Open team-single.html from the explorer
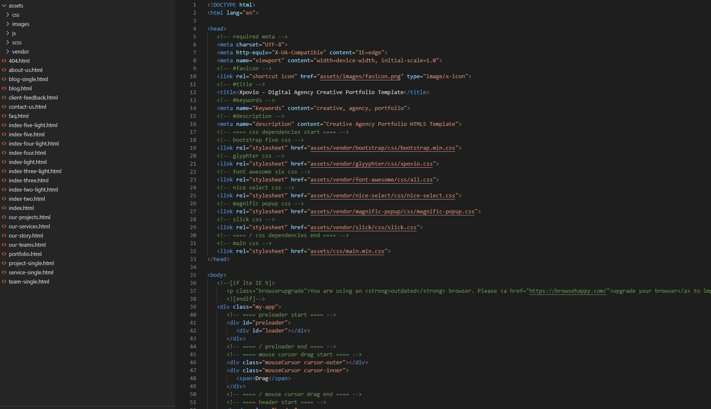The height and width of the screenshot is (409, 711). coord(29,281)
